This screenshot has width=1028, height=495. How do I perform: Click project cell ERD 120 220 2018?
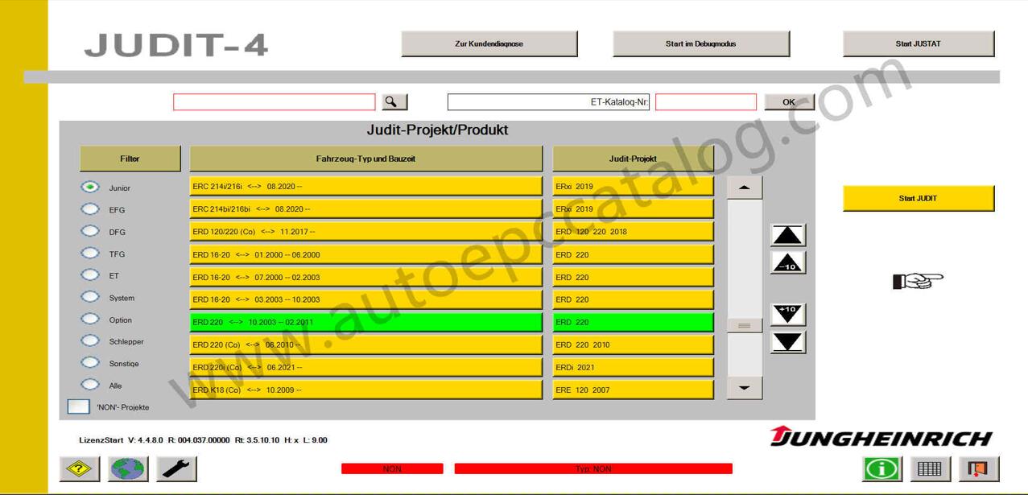(x=634, y=232)
